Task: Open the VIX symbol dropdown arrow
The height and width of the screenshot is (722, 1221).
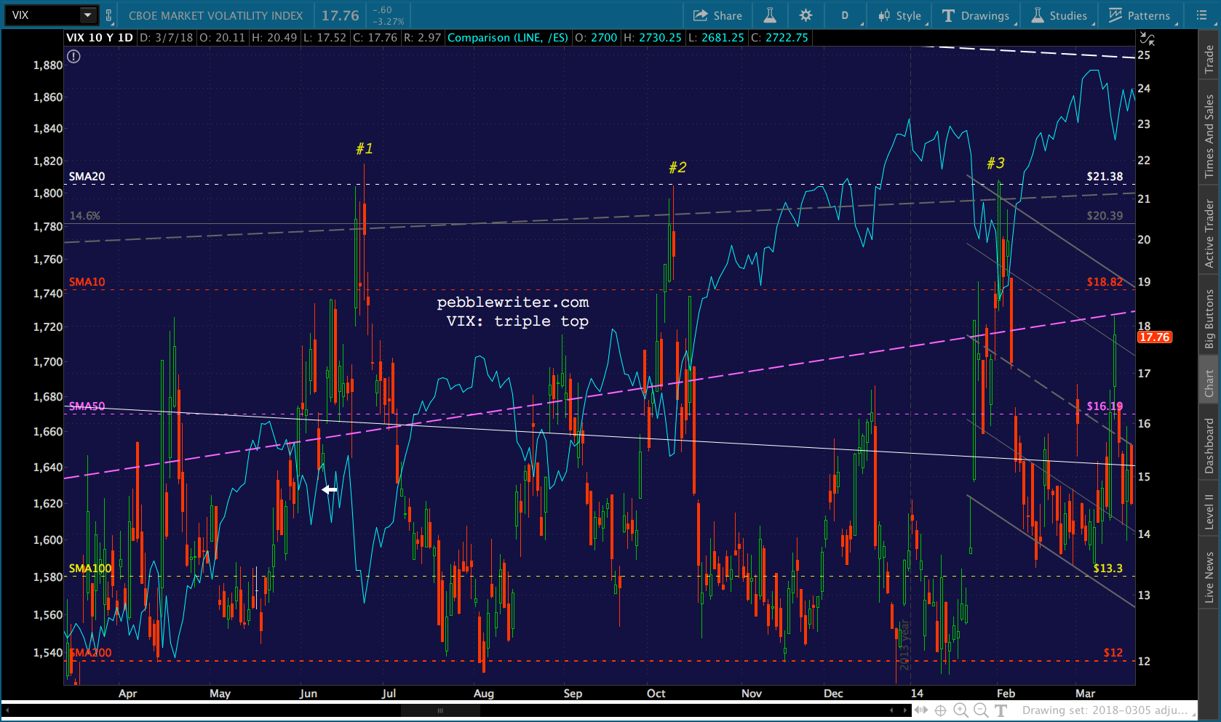Action: click(87, 15)
